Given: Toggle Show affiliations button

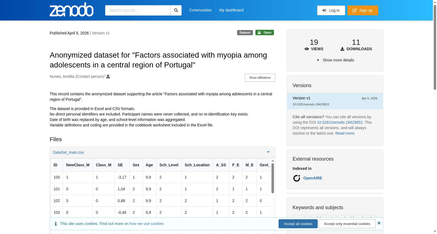Looking at the screenshot, I should coord(260,78).
